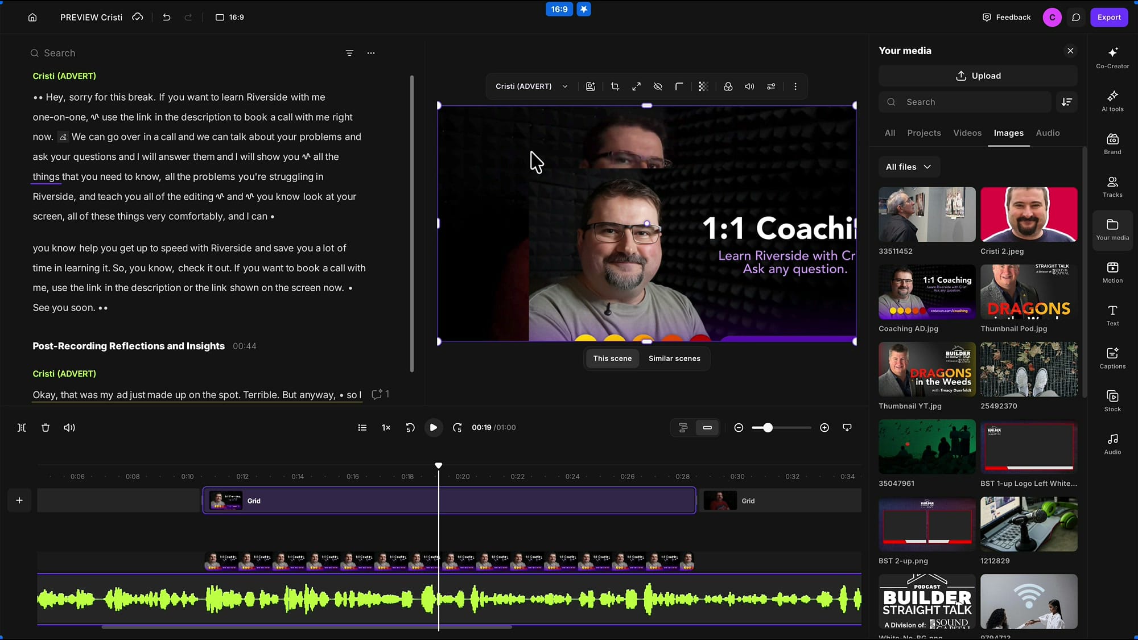Switch to the Audio media tab
The width and height of the screenshot is (1138, 640).
click(1048, 133)
